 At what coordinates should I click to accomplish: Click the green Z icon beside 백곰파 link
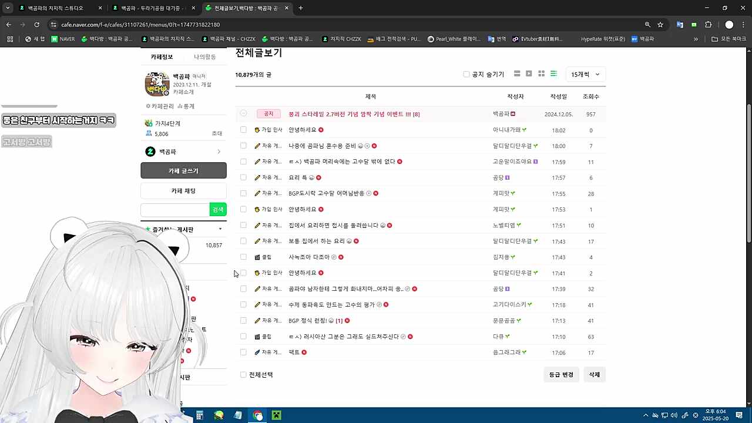point(150,152)
